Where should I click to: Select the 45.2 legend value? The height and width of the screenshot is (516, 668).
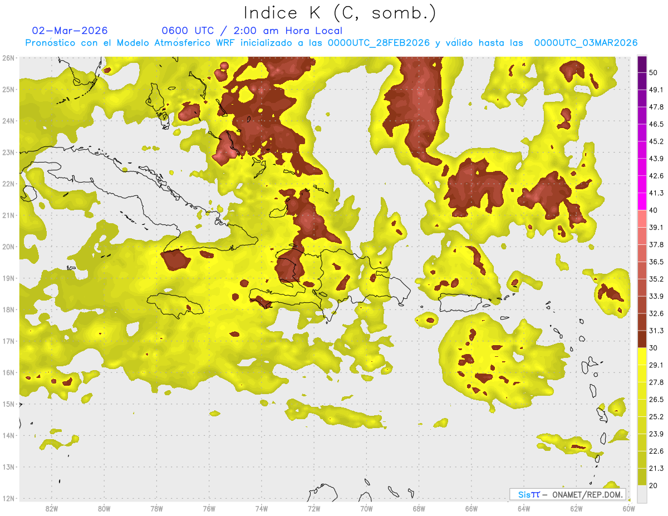[656, 141]
